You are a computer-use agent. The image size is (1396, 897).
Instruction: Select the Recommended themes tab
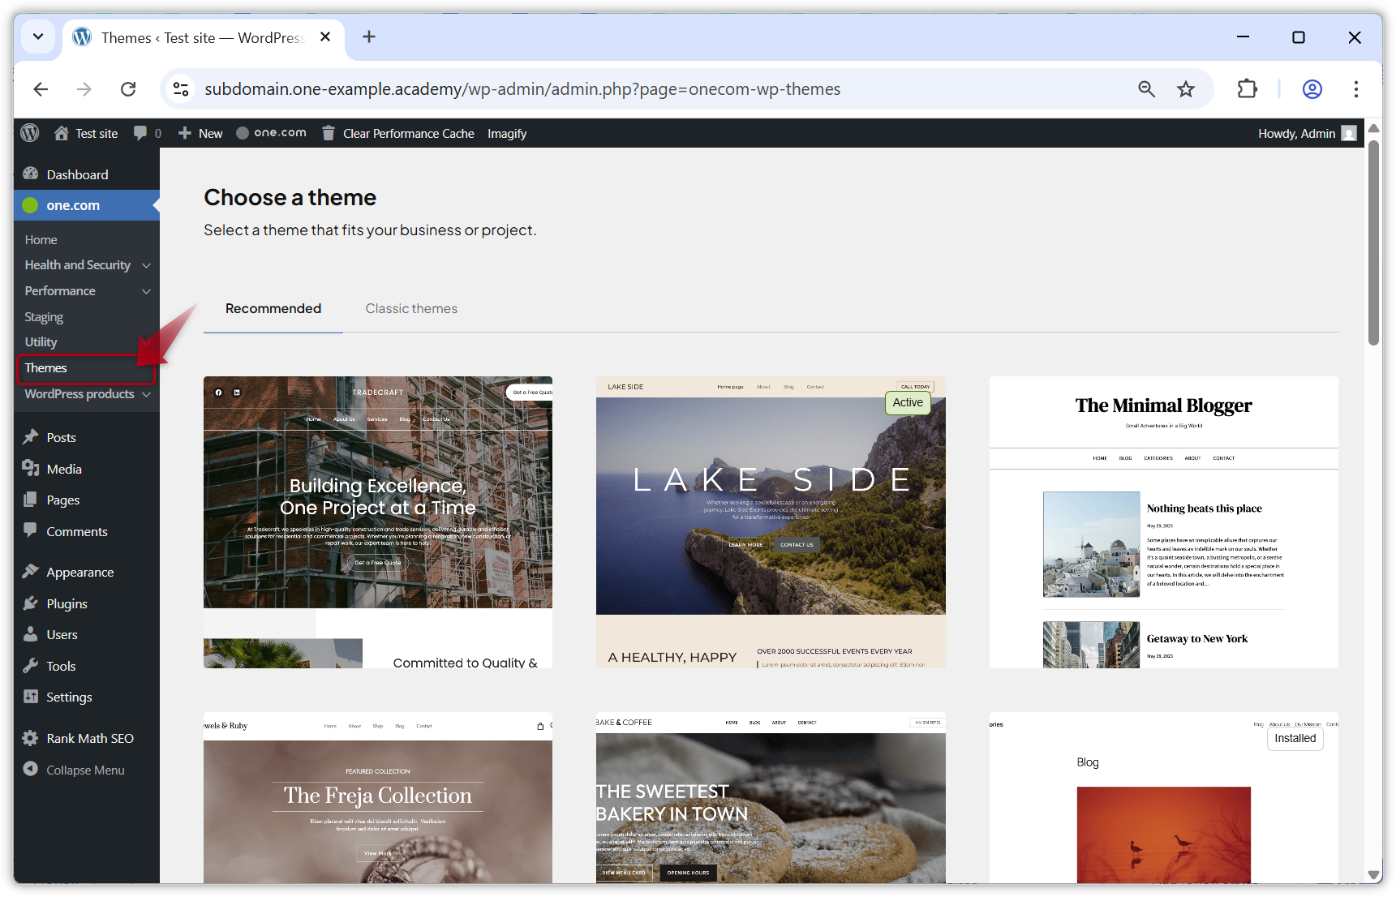[273, 308]
